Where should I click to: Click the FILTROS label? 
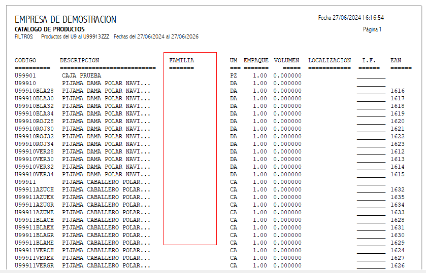[24, 37]
